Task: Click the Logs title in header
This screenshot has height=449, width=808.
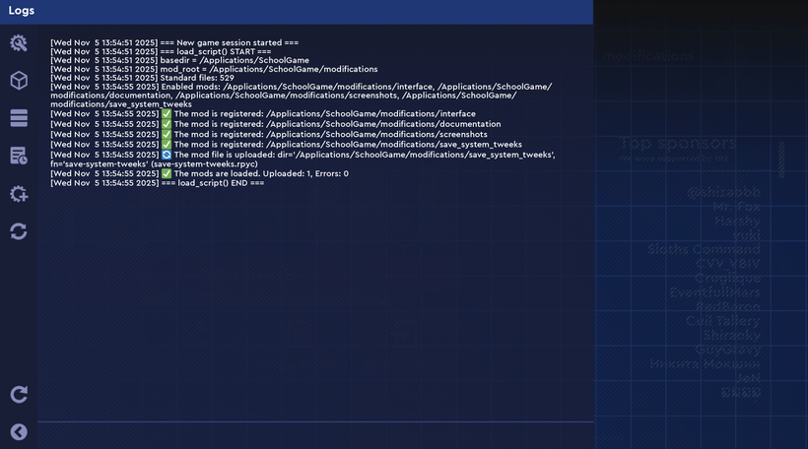Action: click(x=22, y=10)
